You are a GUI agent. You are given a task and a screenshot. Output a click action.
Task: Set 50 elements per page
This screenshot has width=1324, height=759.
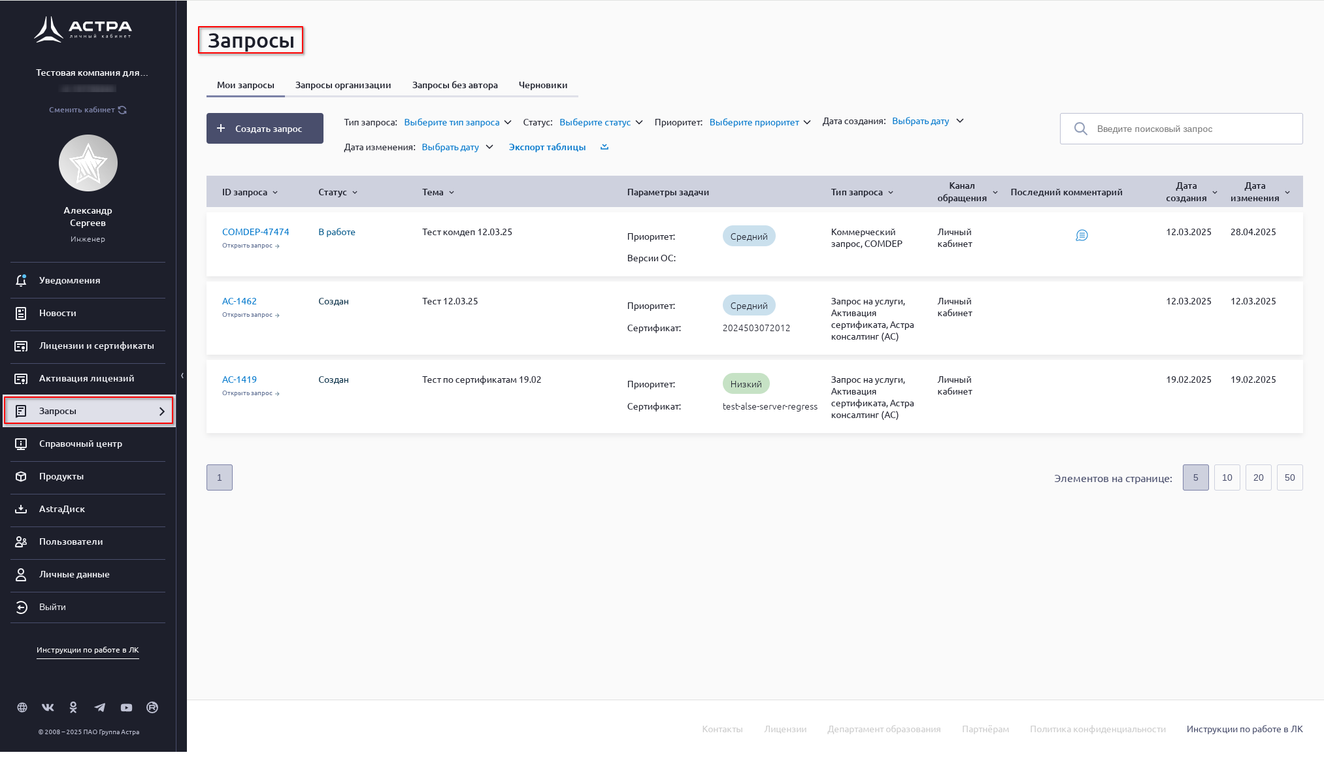1289,477
